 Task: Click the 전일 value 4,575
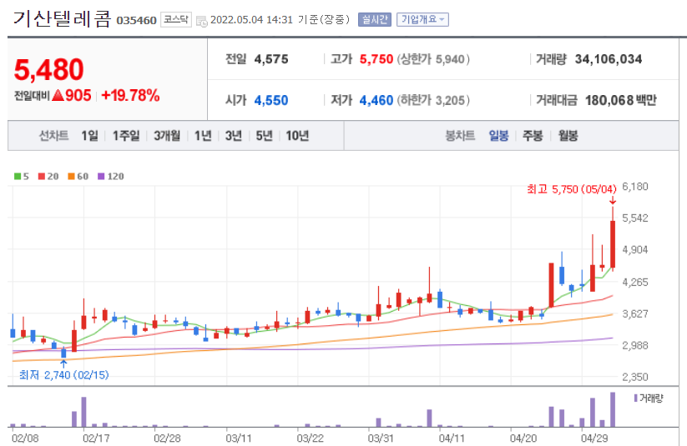(271, 59)
